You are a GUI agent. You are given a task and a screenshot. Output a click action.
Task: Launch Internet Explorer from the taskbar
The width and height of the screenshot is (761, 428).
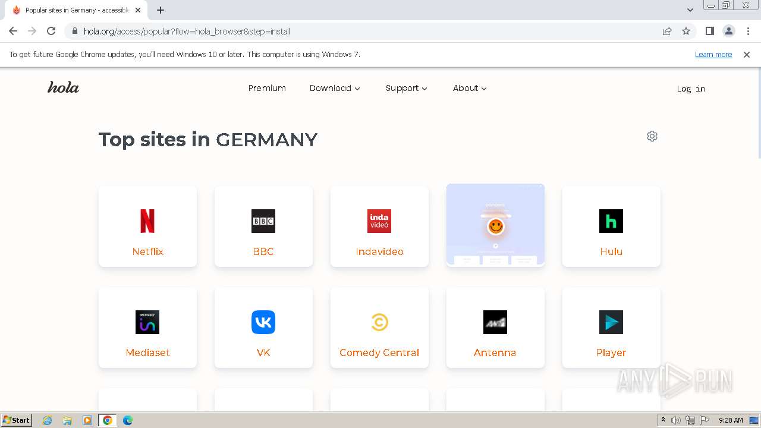(48, 420)
